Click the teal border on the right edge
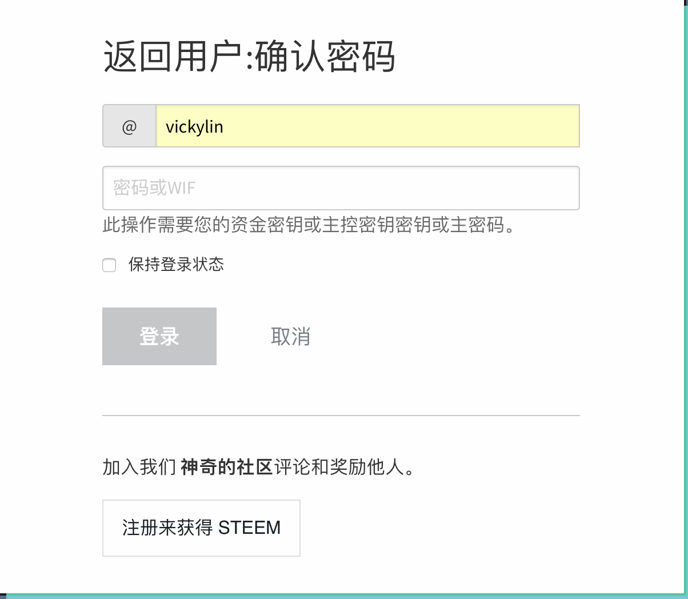 pyautogui.click(x=686, y=286)
